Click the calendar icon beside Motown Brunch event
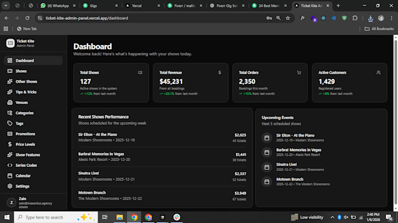 pos(267,182)
